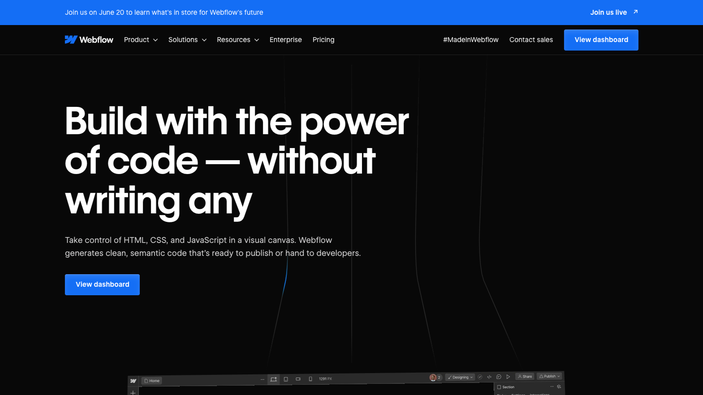This screenshot has width=703, height=395.
Task: Open the Product dropdown menu
Action: click(x=141, y=40)
